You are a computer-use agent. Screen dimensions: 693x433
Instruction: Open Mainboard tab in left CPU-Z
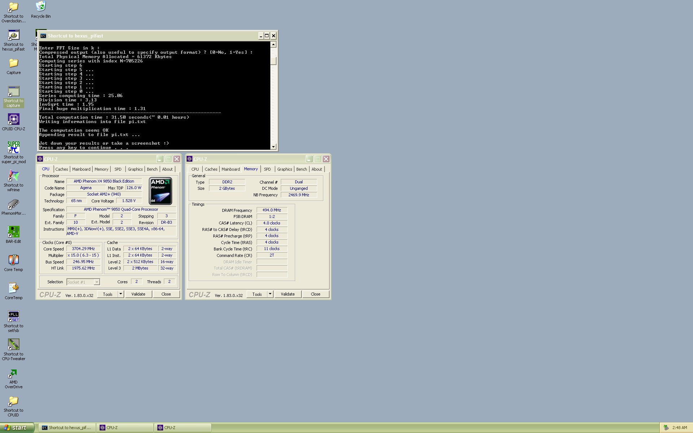(81, 169)
